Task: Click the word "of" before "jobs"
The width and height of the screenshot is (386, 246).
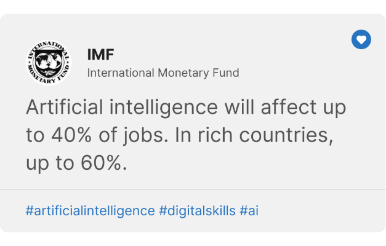Action: [108, 135]
